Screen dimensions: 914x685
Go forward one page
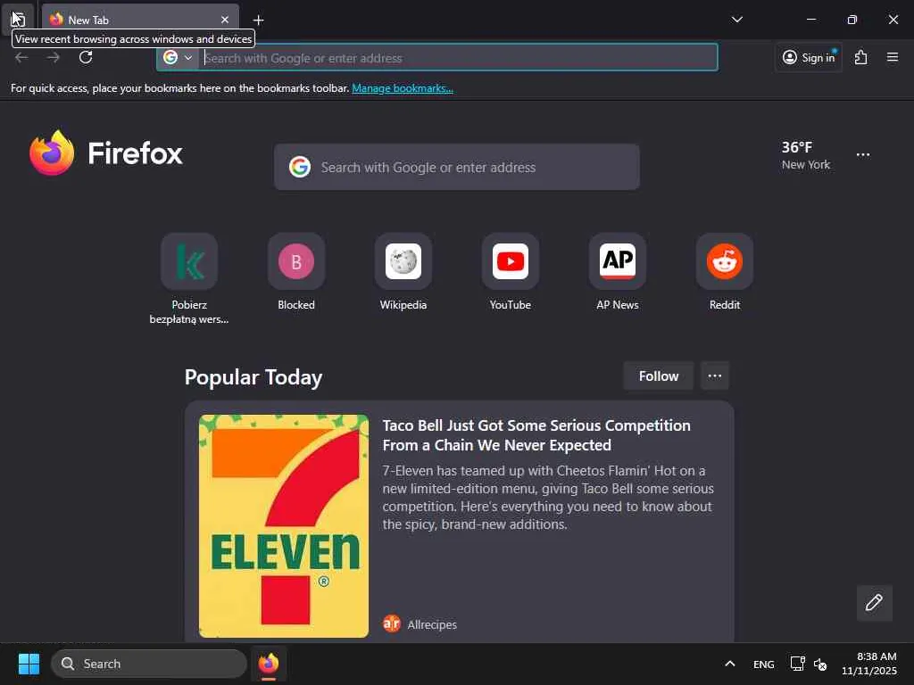click(54, 57)
